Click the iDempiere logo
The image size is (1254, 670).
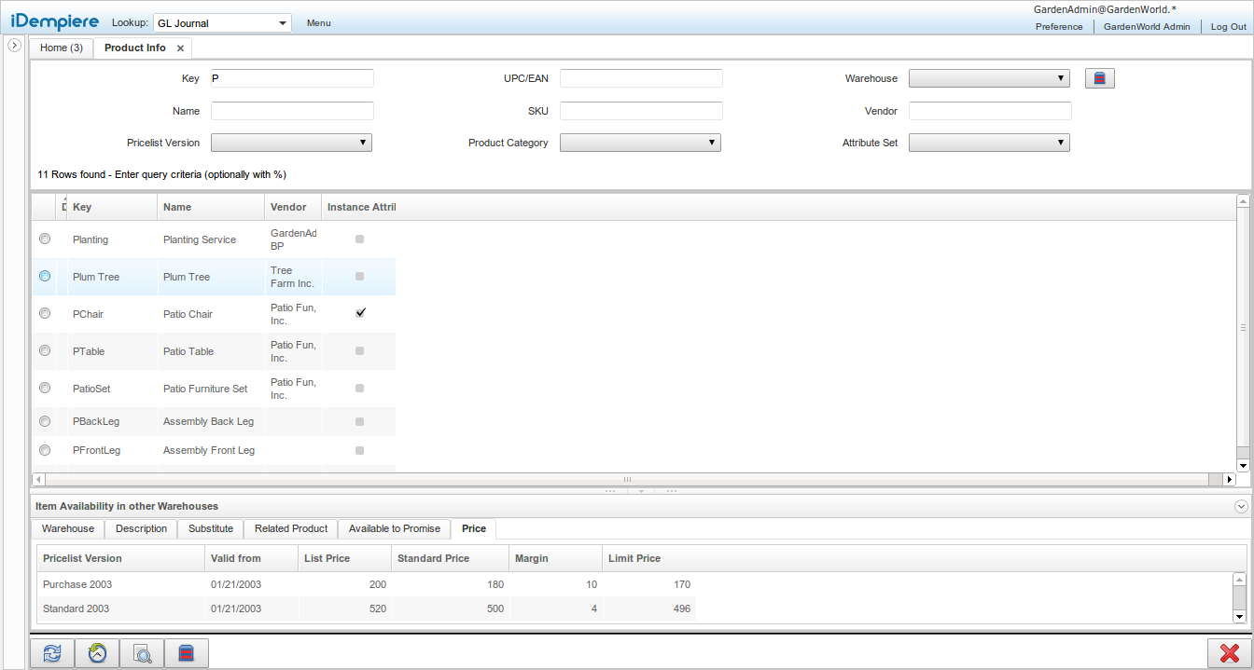[x=53, y=21]
